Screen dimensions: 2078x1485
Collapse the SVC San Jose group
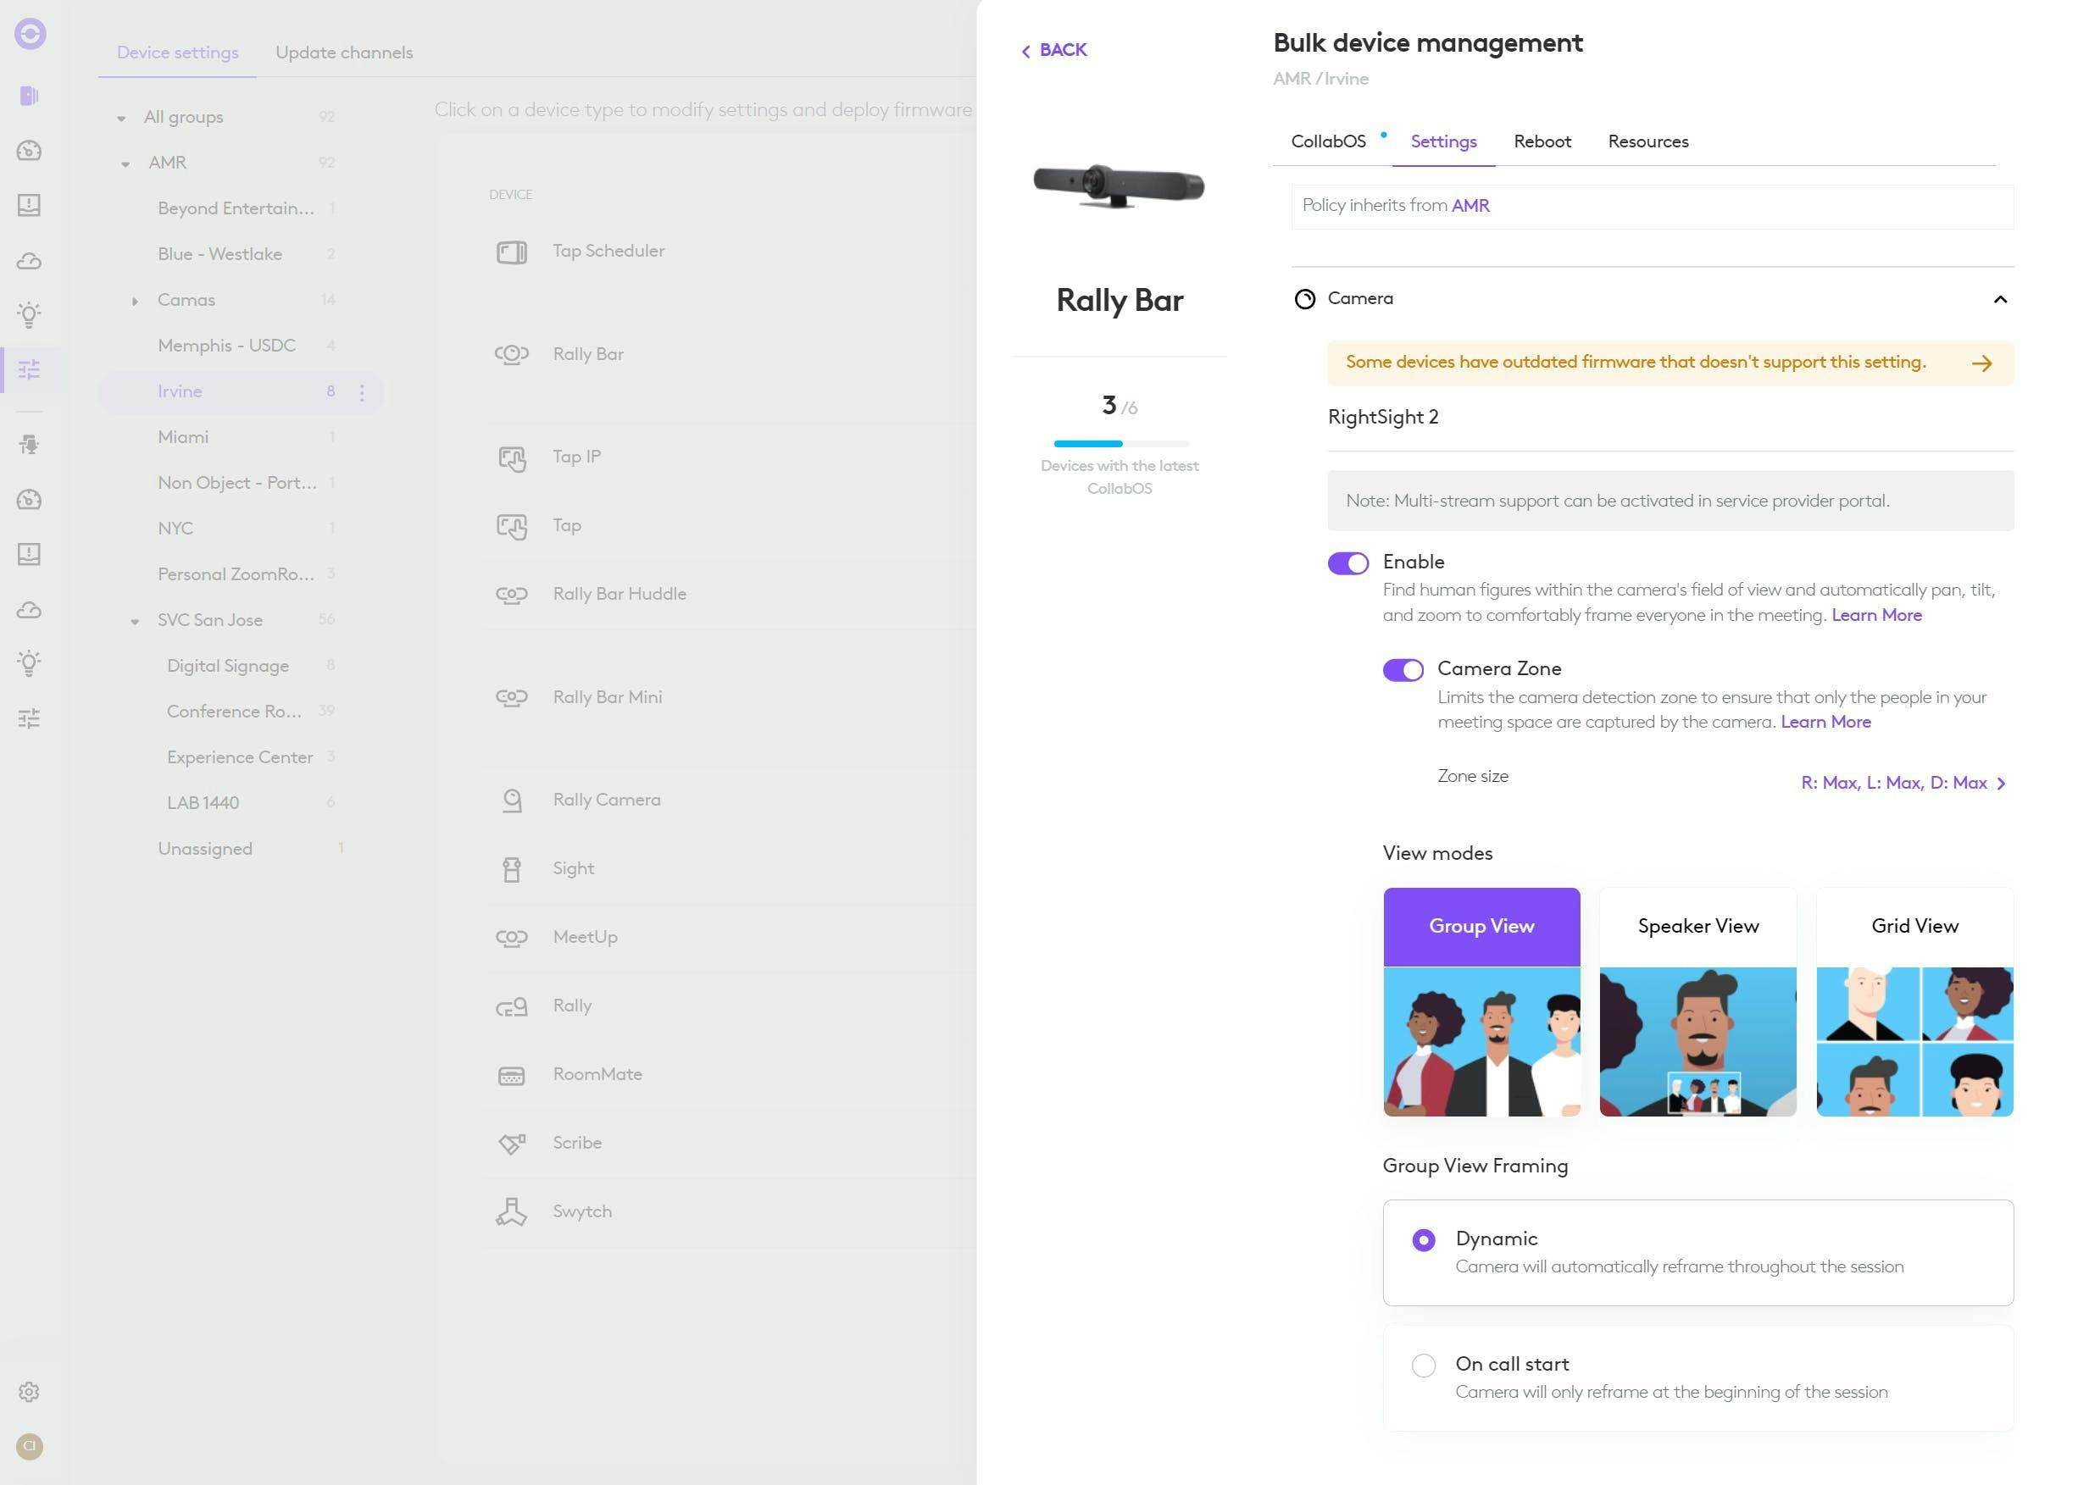pos(135,621)
